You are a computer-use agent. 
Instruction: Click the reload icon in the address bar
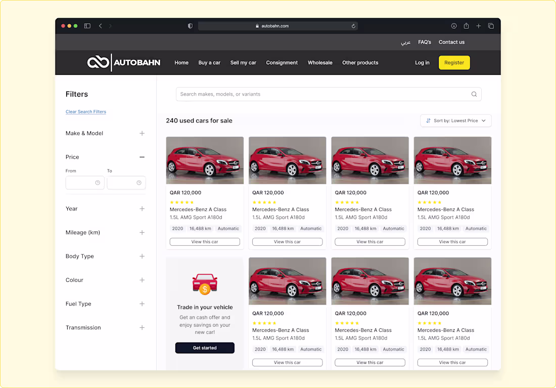[x=353, y=26]
